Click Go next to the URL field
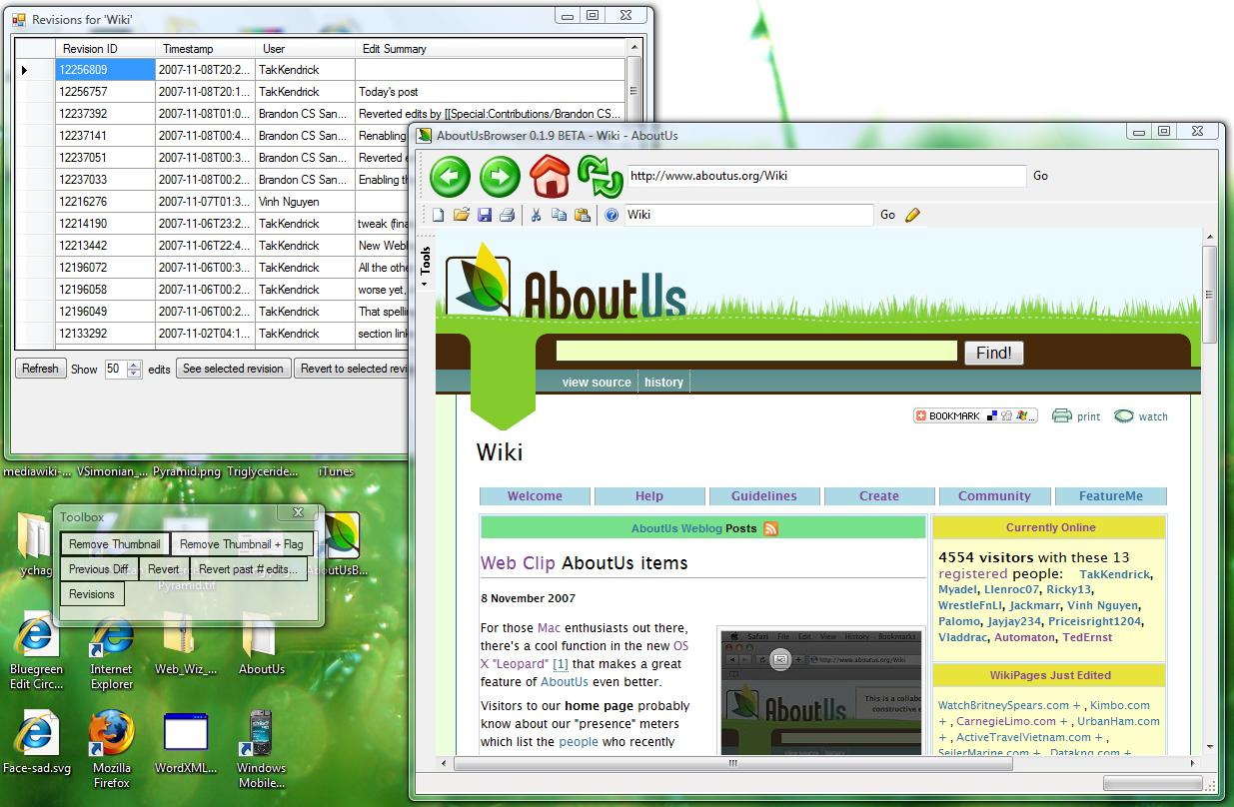1234x807 pixels. 1040,176
